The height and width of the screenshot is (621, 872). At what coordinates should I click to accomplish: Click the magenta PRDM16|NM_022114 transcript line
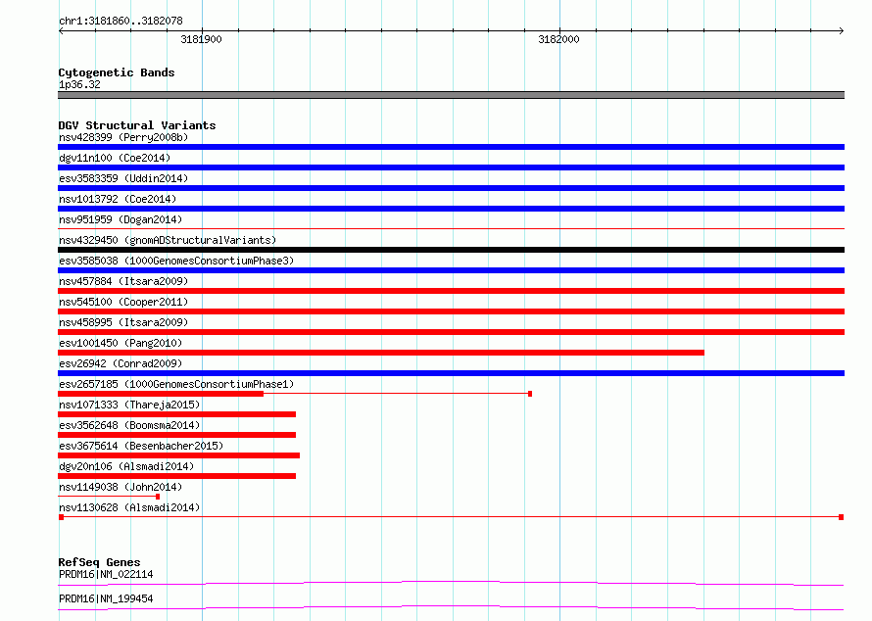[451, 583]
